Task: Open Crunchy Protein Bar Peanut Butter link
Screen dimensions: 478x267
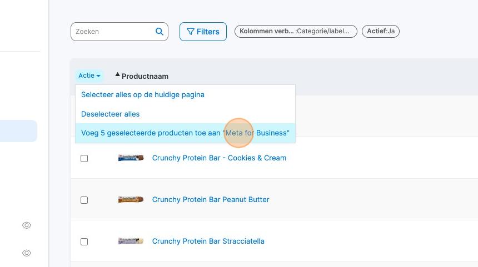Action: [211, 200]
